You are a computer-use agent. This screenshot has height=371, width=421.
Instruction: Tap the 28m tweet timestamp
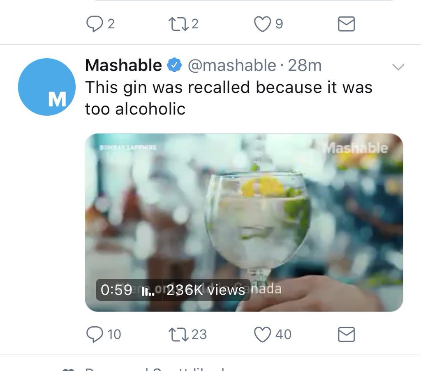tap(305, 65)
